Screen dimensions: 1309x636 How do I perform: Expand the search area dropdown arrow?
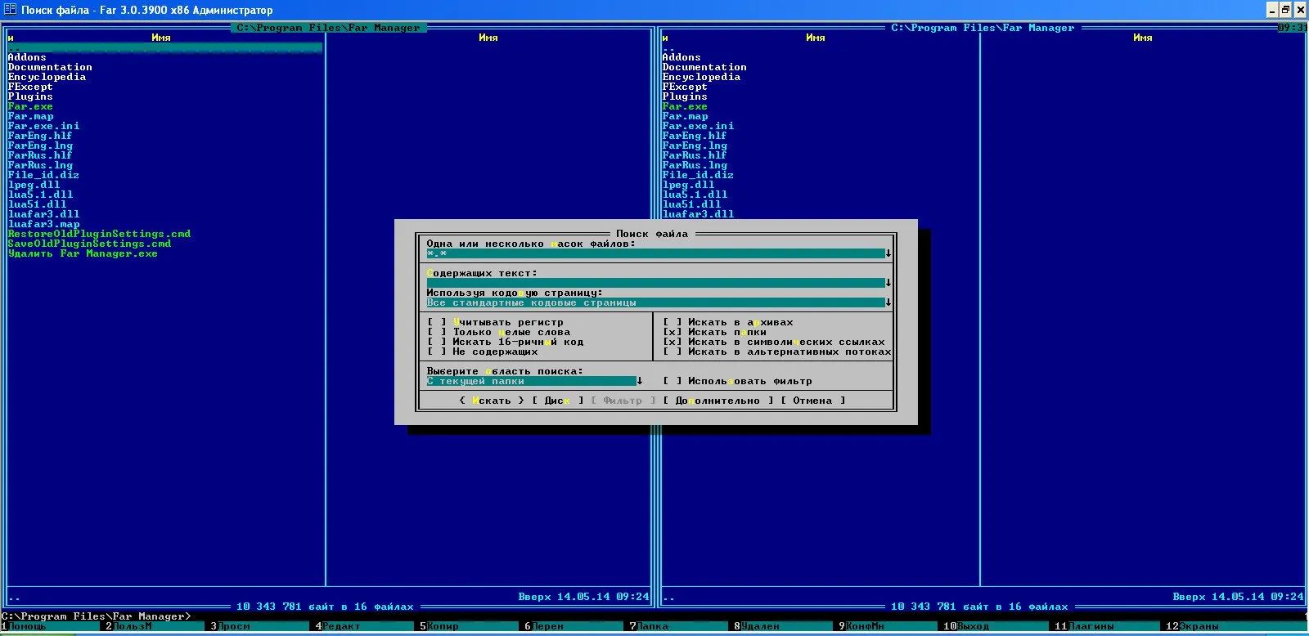(640, 381)
